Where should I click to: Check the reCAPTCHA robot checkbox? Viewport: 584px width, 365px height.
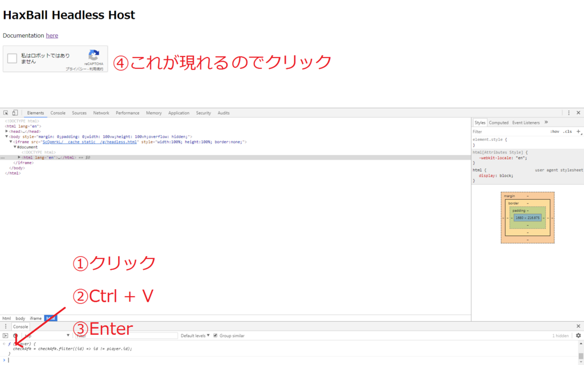click(x=13, y=59)
